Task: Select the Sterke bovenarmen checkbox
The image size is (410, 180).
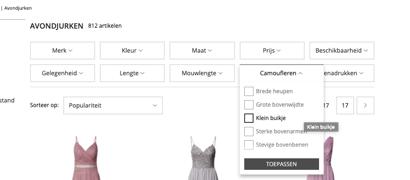Action: pos(249,132)
